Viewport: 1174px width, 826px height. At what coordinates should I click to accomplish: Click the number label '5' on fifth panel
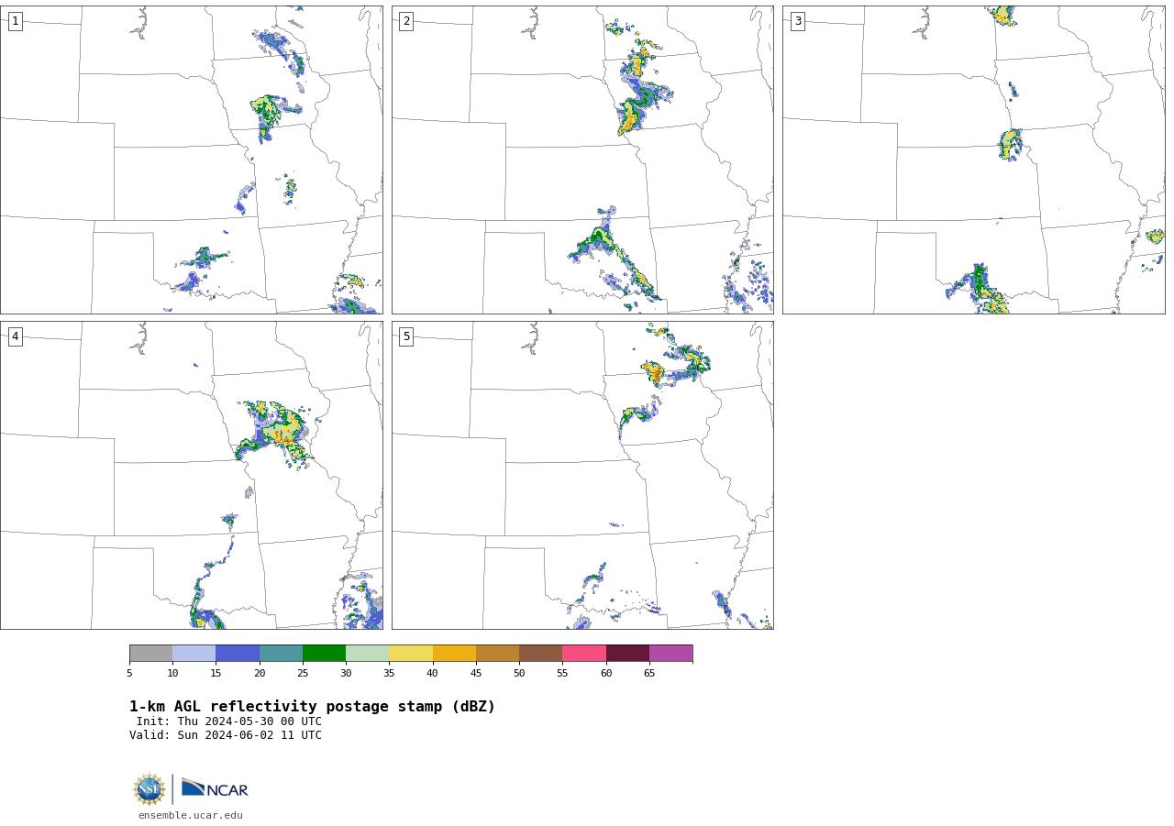(406, 336)
